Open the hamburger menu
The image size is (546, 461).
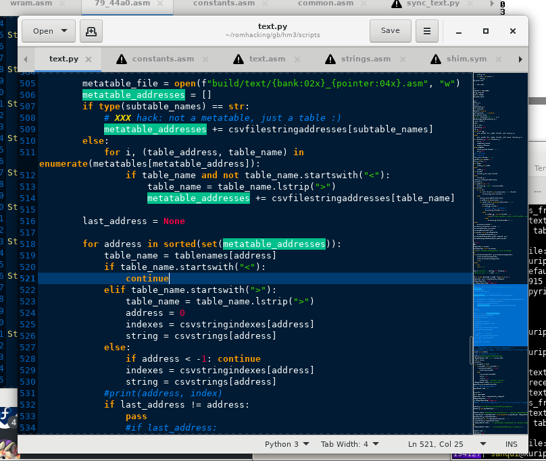click(x=427, y=31)
